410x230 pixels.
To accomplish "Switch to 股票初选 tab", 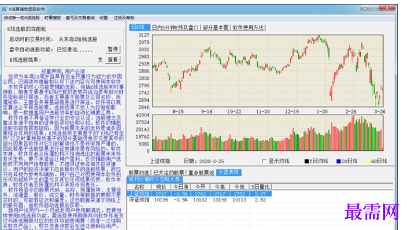I will click(139, 173).
